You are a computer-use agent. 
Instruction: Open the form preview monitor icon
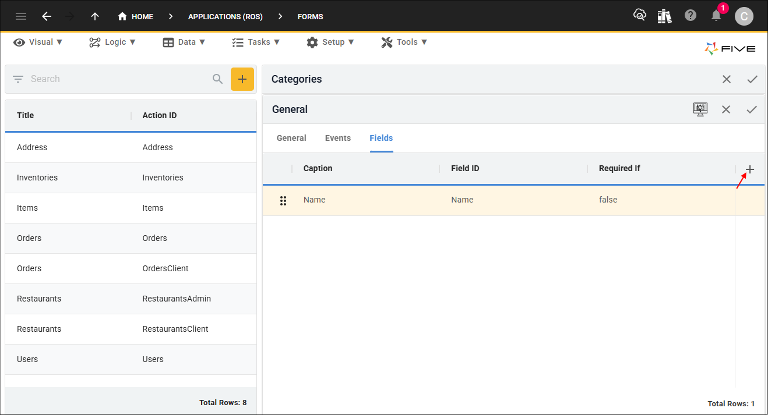coord(700,109)
